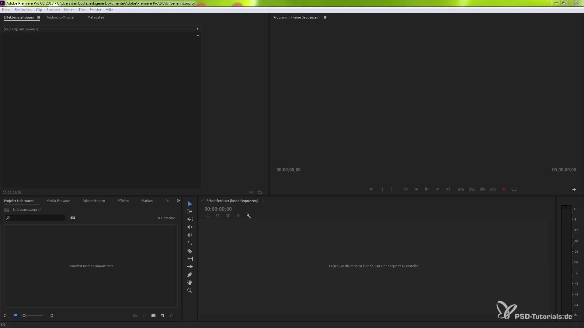Switch to Audioclip-Mischer tab

pyautogui.click(x=61, y=17)
